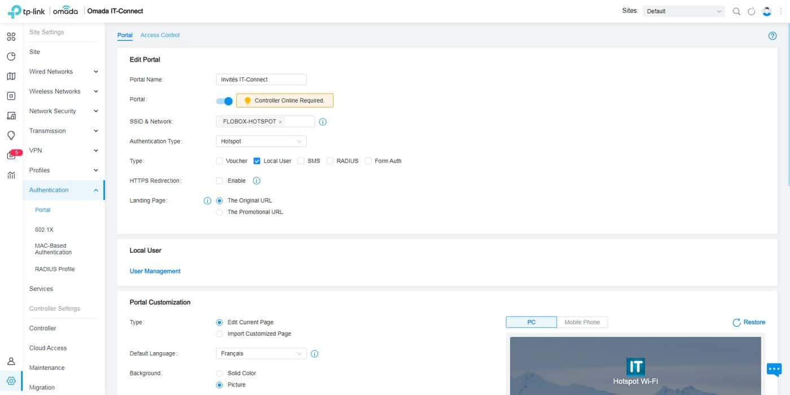Open the blue chat support bubble
The image size is (790, 395).
coord(774,369)
